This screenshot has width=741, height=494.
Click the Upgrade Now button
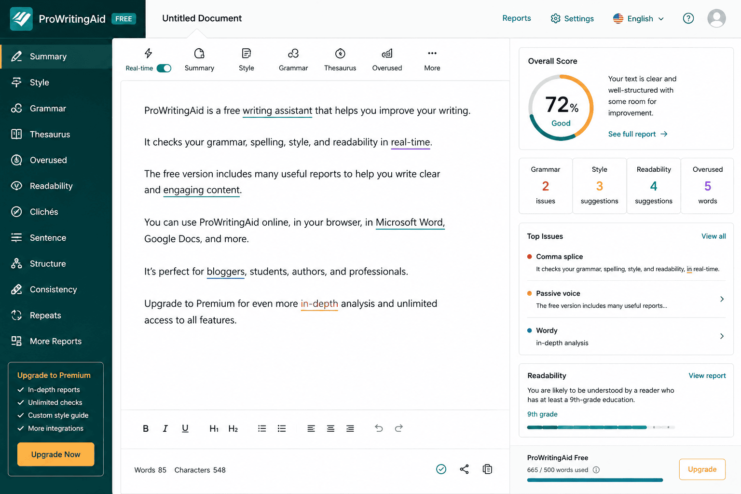56,454
